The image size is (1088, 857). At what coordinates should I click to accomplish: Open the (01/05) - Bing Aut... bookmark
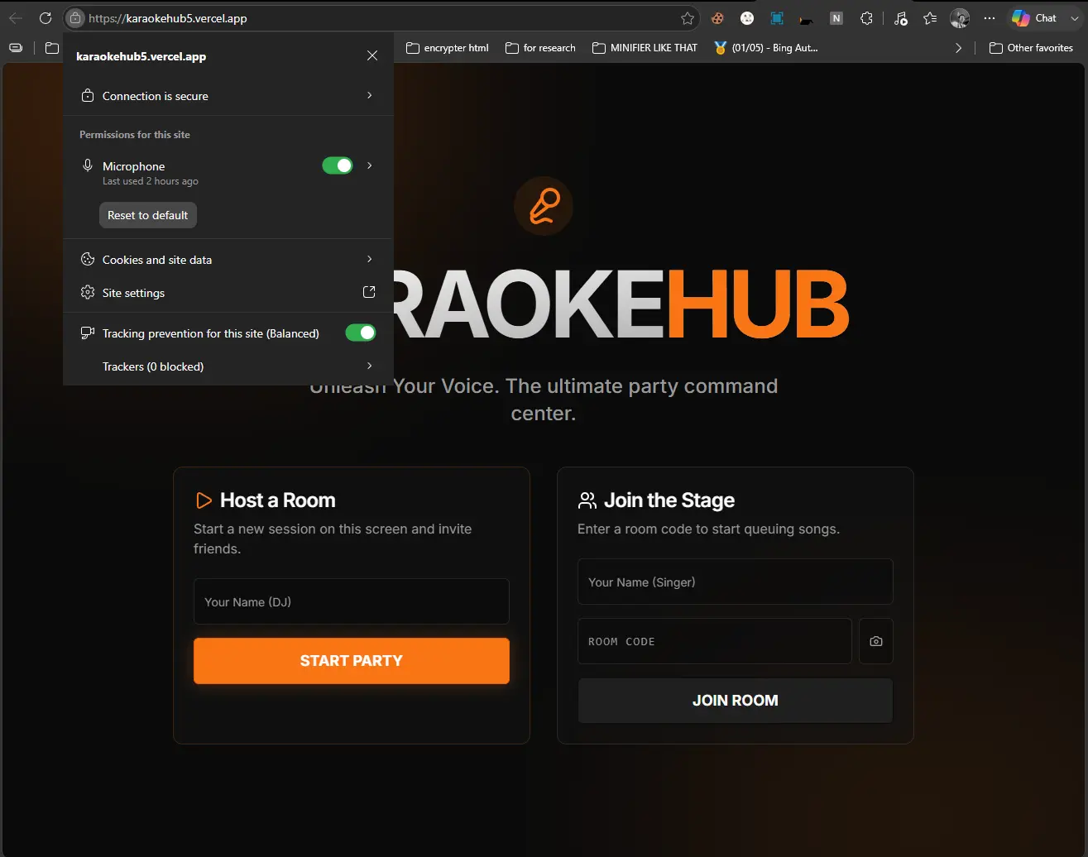point(765,48)
